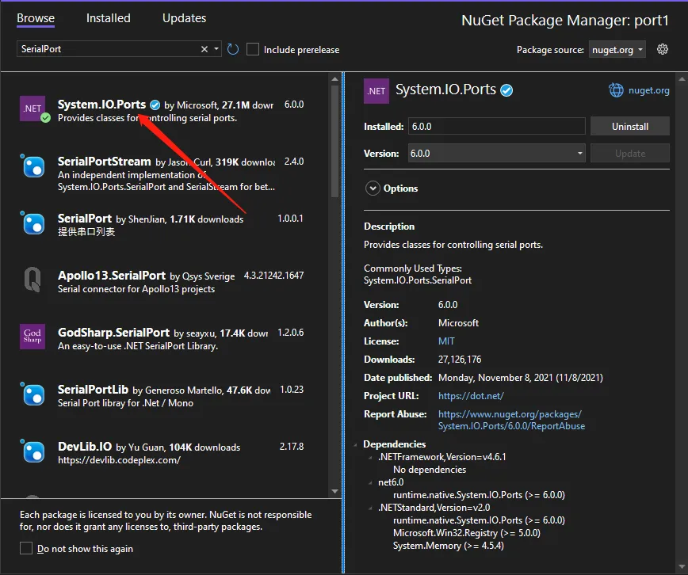Click version 1.2.0.6 of GodSharp.SerialPort
This screenshot has height=575, width=688.
[x=290, y=333]
